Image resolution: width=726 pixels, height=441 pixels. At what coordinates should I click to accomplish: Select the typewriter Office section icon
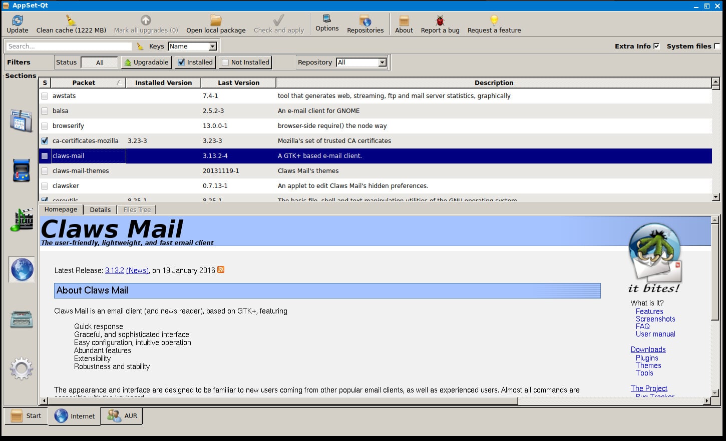(22, 319)
